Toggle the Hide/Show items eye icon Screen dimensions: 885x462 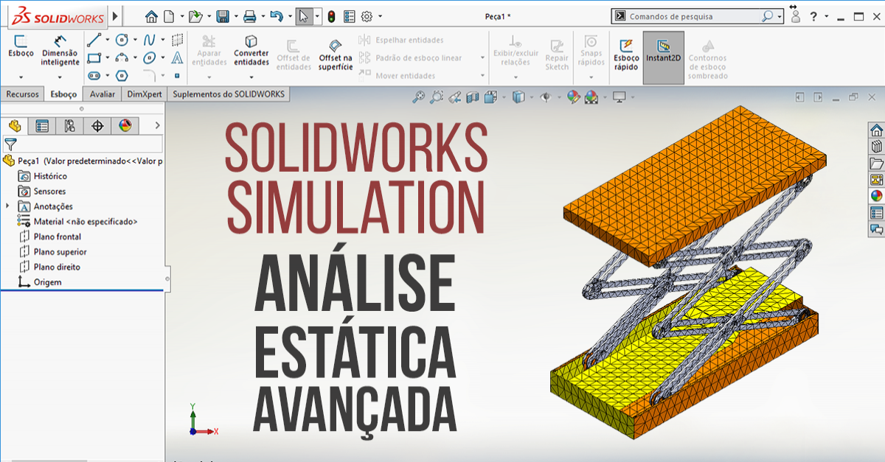[546, 96]
